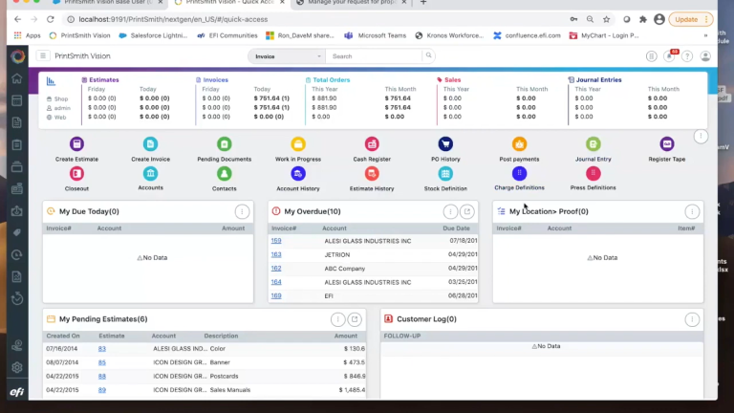Open Customer Log options menu
734x413 pixels.
(x=692, y=319)
